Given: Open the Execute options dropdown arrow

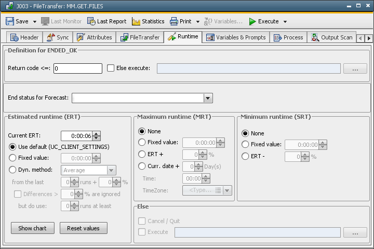Looking at the screenshot, I should coord(285,22).
